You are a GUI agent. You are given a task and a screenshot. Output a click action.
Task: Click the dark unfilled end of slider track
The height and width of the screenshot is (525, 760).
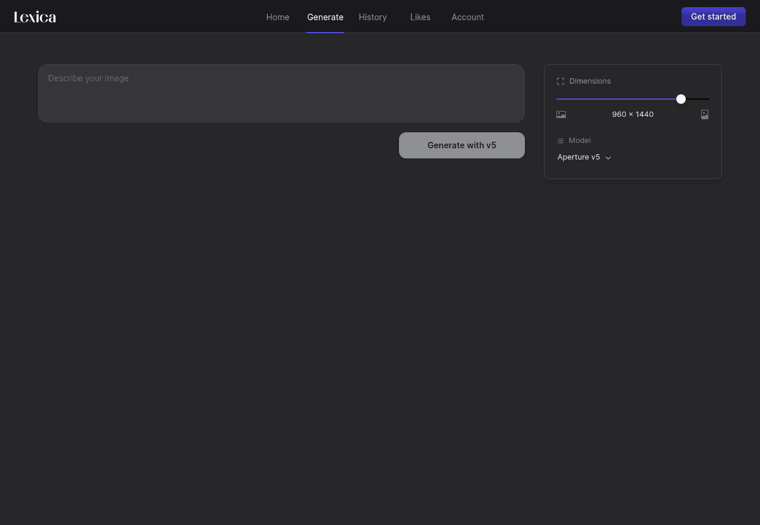point(699,99)
